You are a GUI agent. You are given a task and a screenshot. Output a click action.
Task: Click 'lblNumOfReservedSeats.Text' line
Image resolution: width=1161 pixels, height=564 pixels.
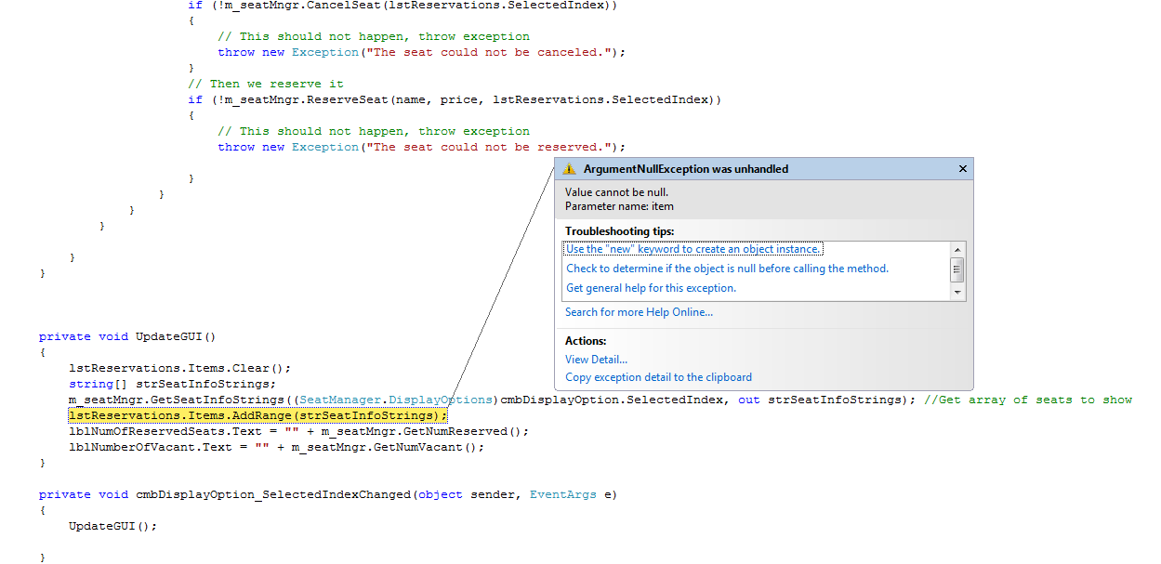(299, 431)
